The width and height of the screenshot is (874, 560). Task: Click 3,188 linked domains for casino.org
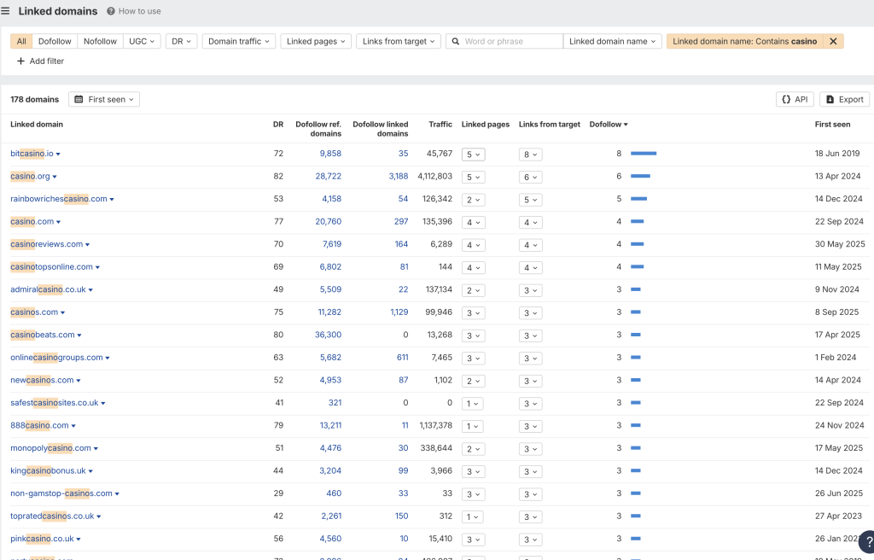399,176
